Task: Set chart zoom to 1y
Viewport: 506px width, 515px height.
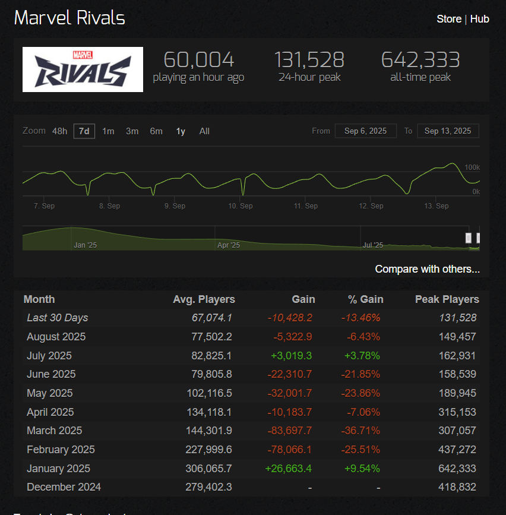Action: tap(181, 131)
